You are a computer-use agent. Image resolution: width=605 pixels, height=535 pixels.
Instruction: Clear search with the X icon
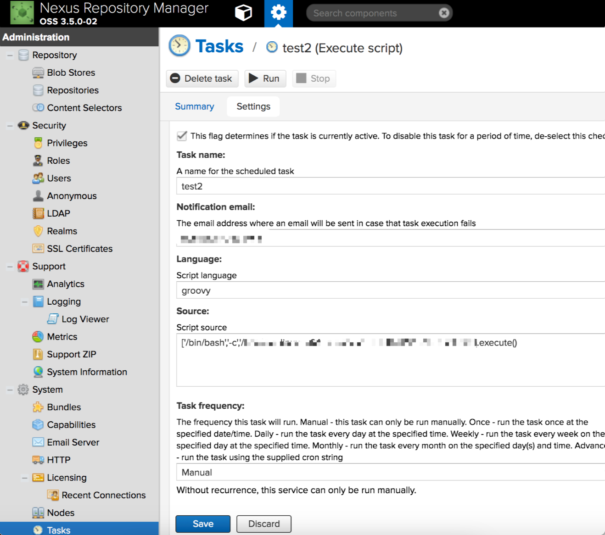coord(444,13)
